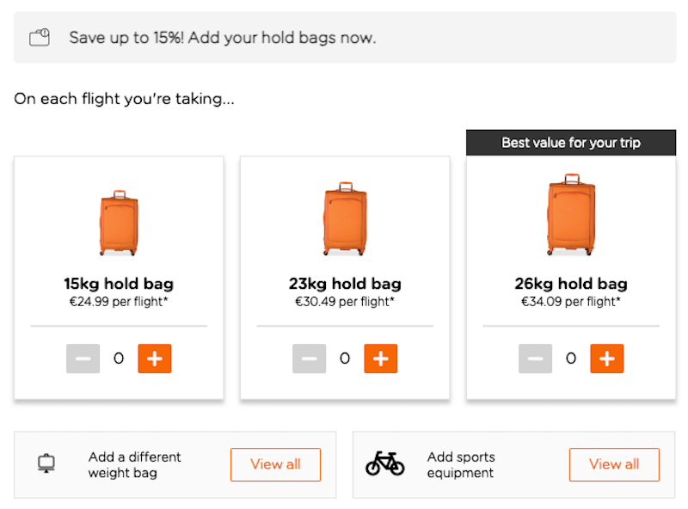Remove one 26kg hold bag
Screen dimensions: 688x509
tap(535, 359)
